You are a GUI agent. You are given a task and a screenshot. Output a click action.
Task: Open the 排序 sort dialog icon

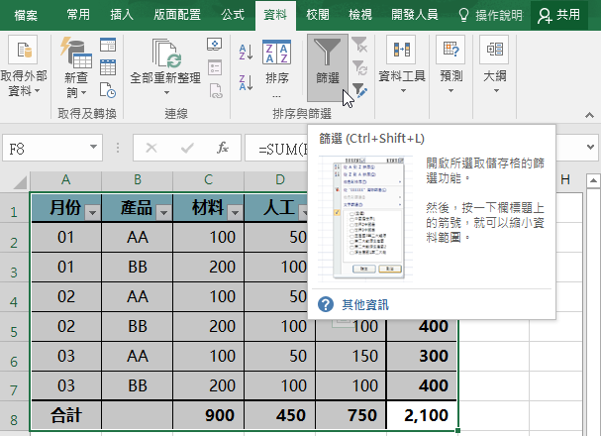[276, 53]
